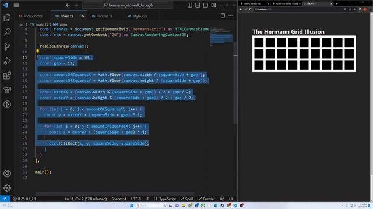This screenshot has height=209, width=373.
Task: Switch to the Getting Started browser tab
Action: click(255, 4)
